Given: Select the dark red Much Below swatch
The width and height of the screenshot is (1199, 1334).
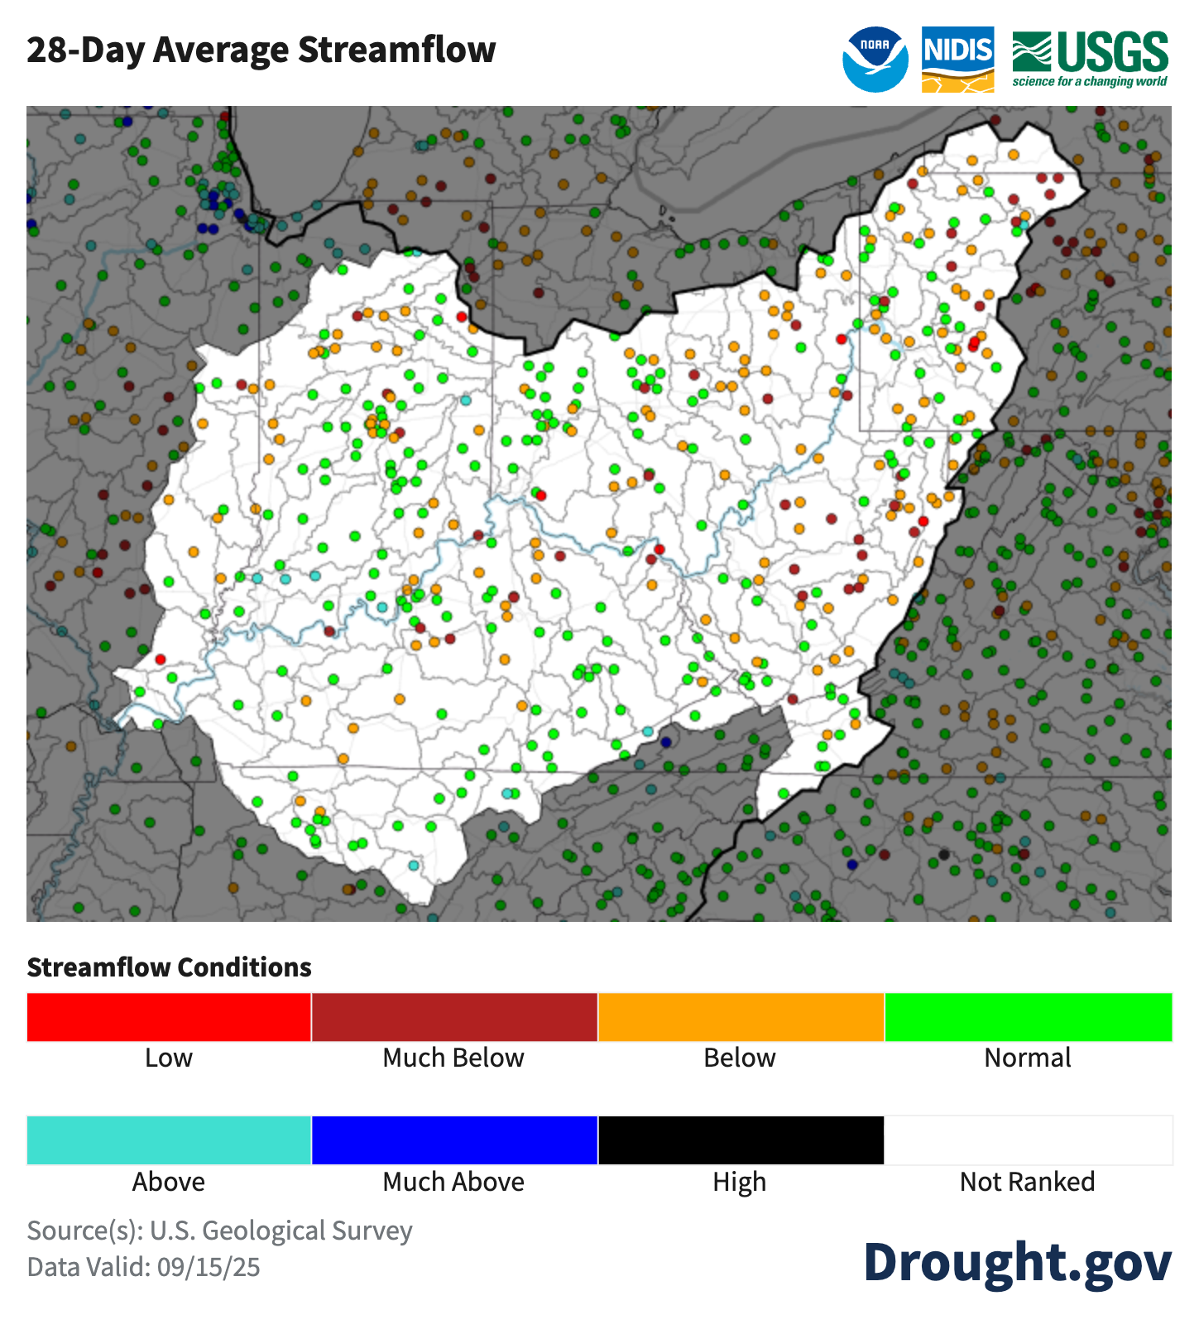Looking at the screenshot, I should click(454, 1017).
